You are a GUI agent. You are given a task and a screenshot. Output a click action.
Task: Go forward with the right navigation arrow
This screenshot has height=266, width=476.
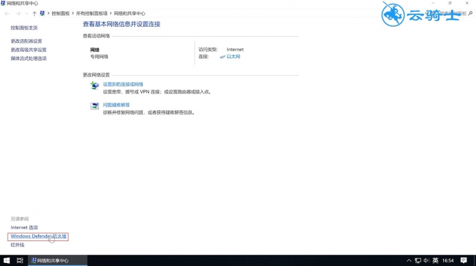pos(18,14)
